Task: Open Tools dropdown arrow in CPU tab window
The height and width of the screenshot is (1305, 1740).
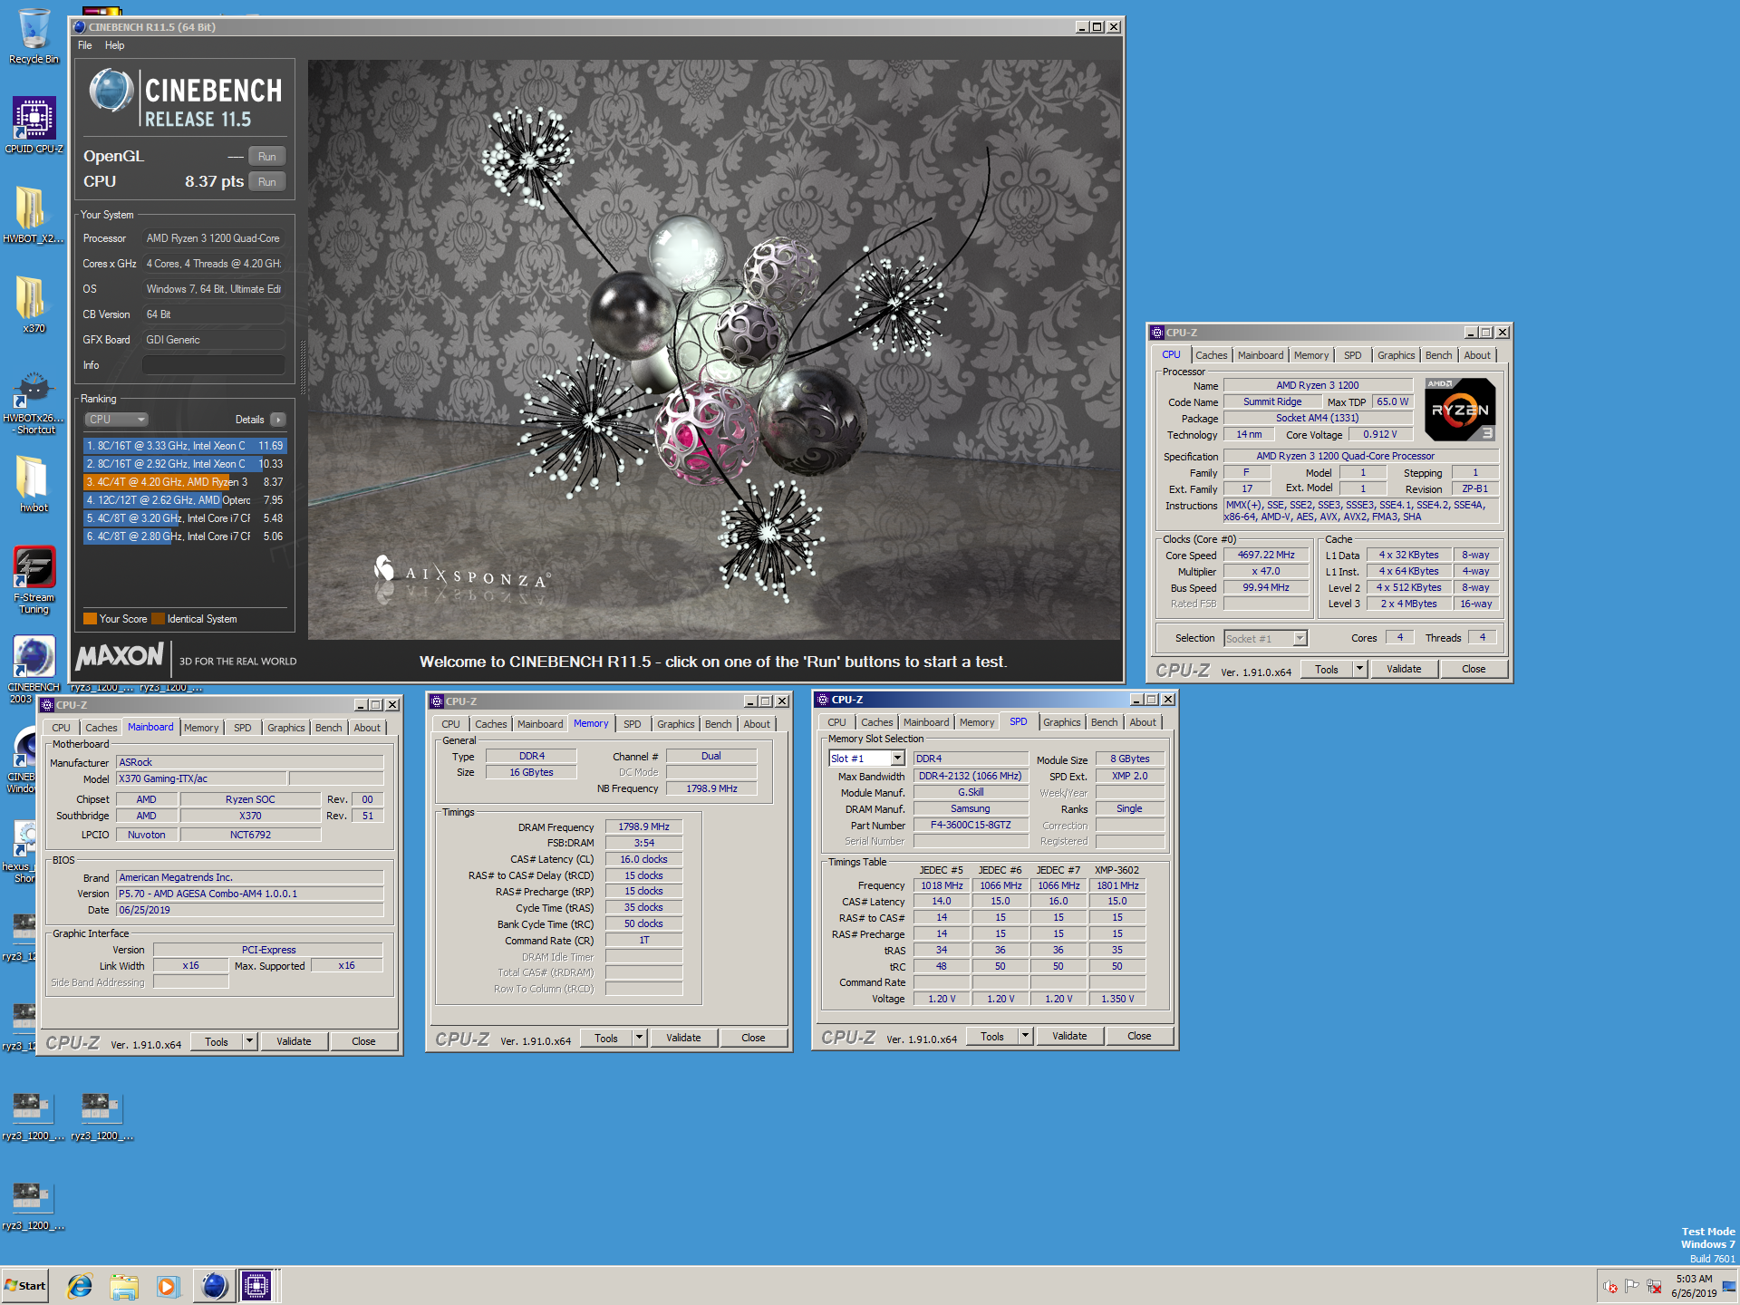Action: pos(1358,669)
